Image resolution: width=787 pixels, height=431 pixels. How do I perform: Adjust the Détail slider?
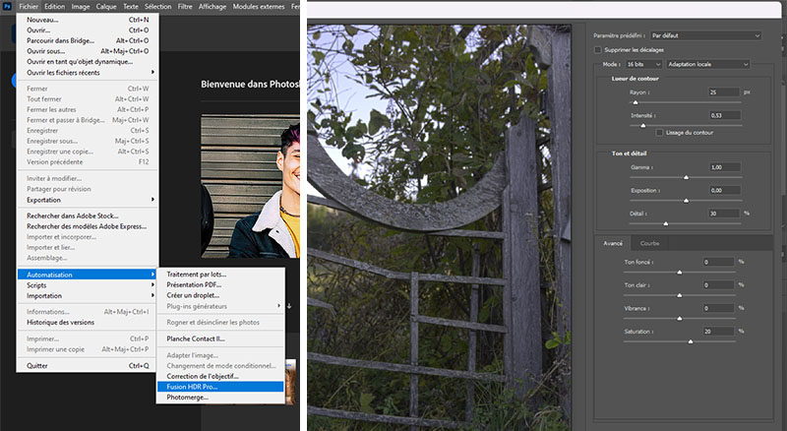pyautogui.click(x=666, y=223)
